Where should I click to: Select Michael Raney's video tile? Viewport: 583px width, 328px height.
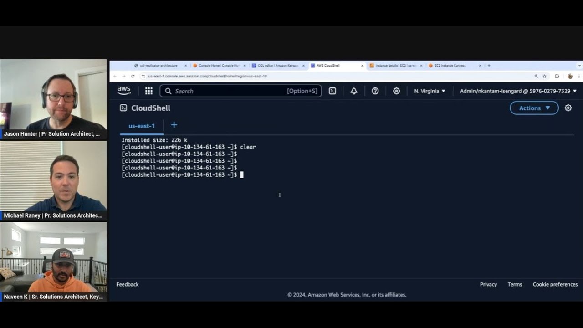[x=53, y=180]
